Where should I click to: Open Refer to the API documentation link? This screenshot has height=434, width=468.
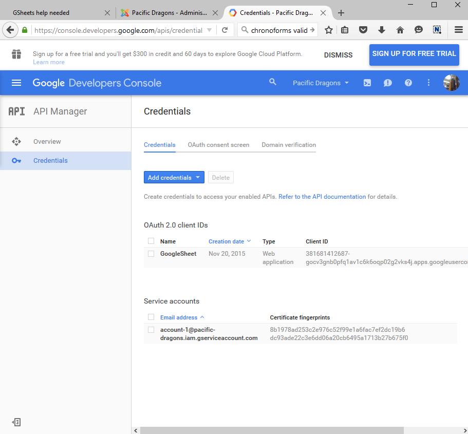(x=322, y=197)
